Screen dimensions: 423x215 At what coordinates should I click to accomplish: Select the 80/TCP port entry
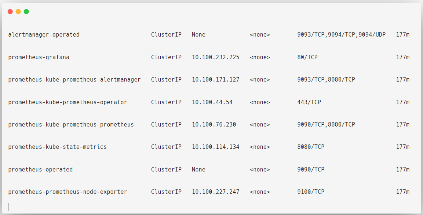click(x=307, y=57)
